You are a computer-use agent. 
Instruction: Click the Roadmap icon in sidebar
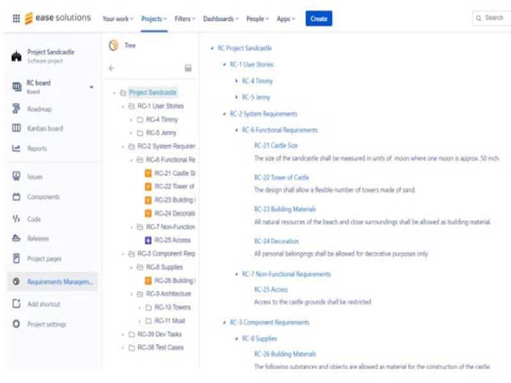click(17, 109)
